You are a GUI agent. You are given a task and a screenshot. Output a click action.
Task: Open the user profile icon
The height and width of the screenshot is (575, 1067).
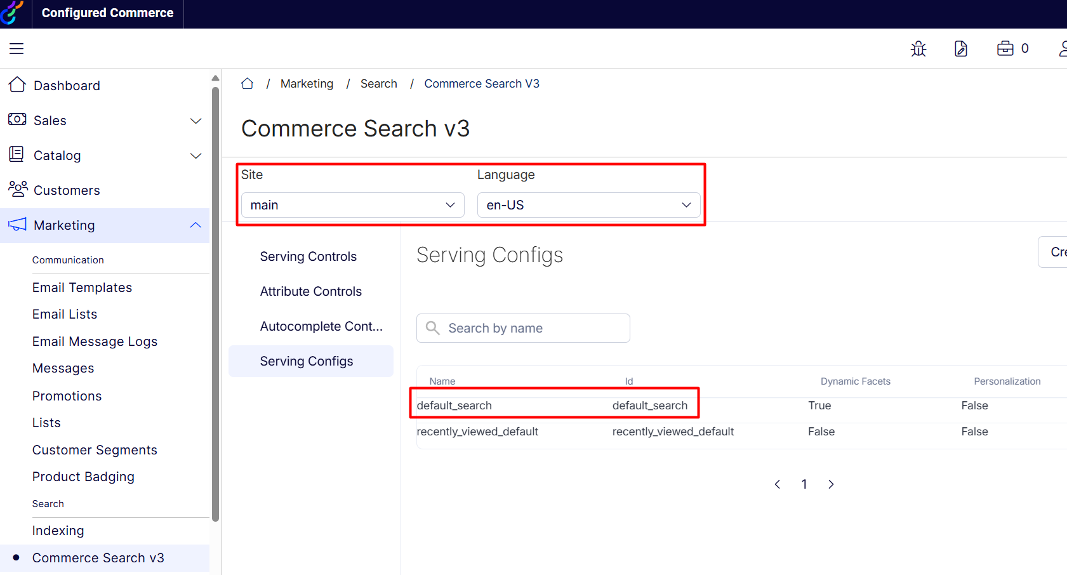1063,48
